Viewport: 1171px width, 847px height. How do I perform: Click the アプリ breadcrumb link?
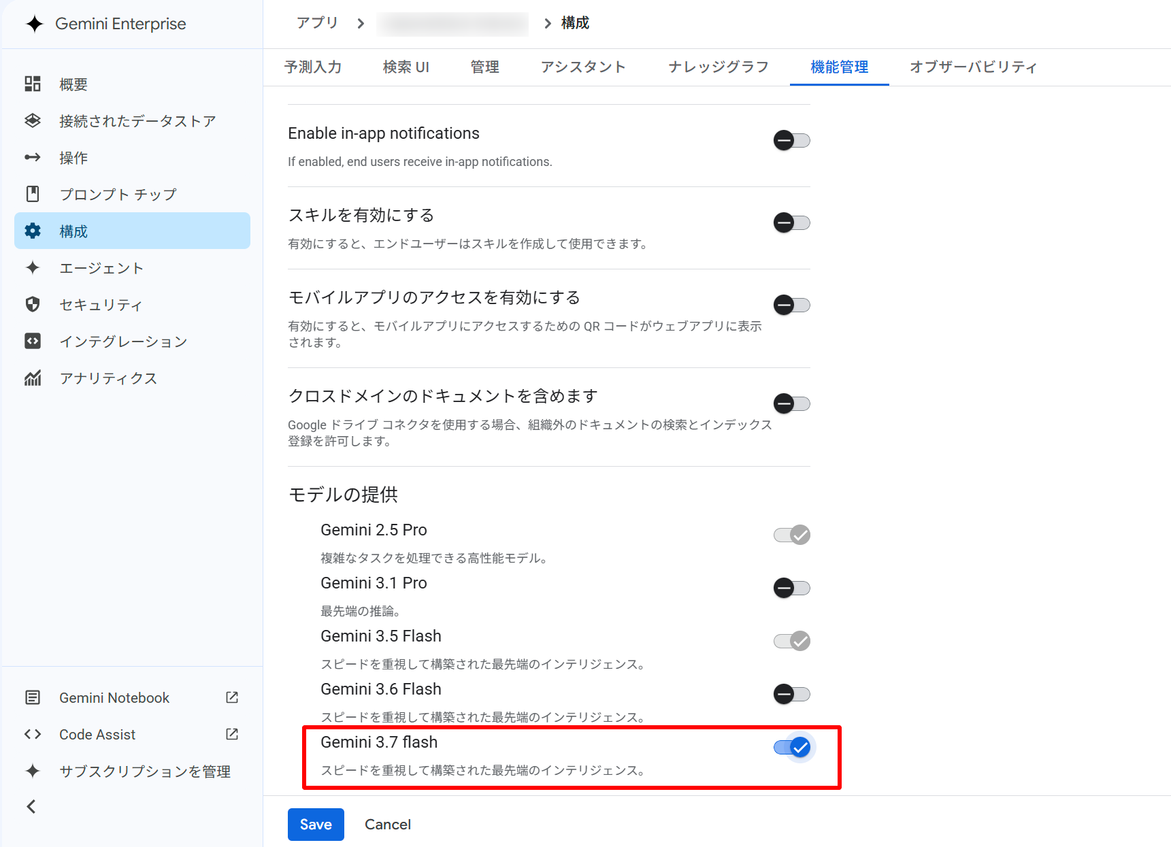(x=317, y=23)
